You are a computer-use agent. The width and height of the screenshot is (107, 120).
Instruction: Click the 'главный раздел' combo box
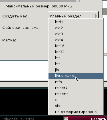[73, 15]
